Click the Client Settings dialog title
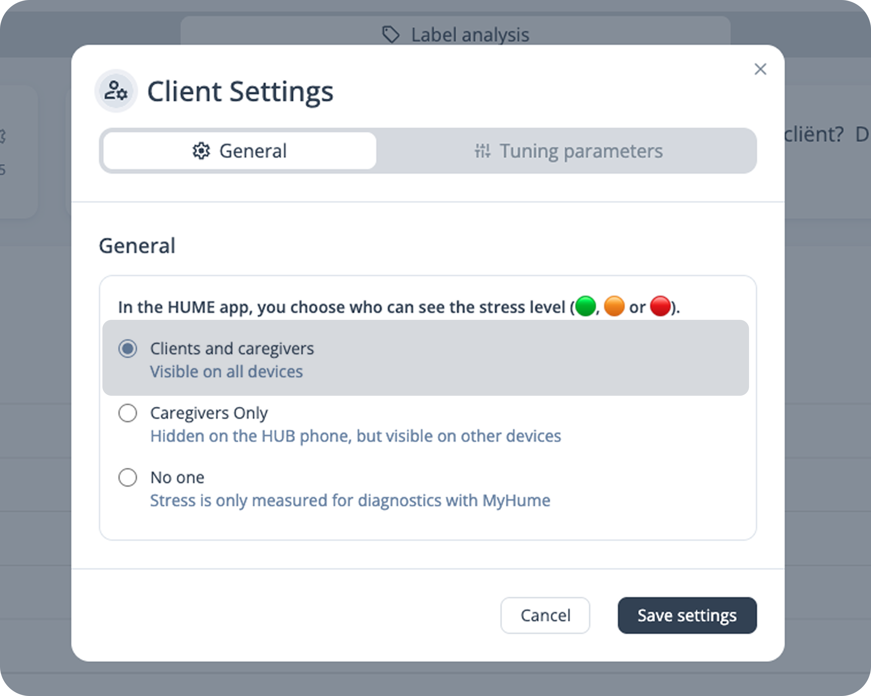Screen dimensions: 871x696 coord(240,91)
